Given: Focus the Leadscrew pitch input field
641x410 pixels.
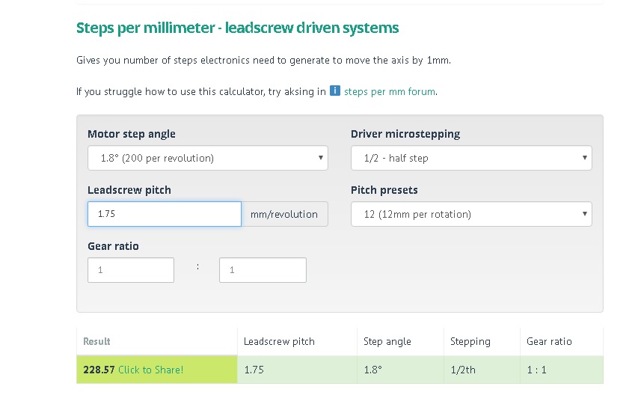Looking at the screenshot, I should [x=165, y=214].
